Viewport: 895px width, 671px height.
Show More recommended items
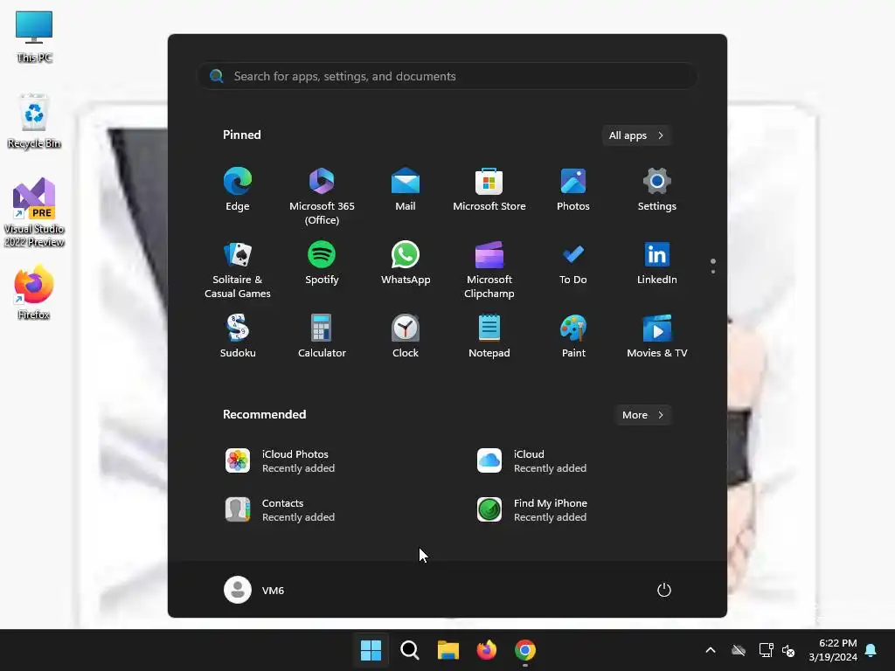pyautogui.click(x=643, y=415)
